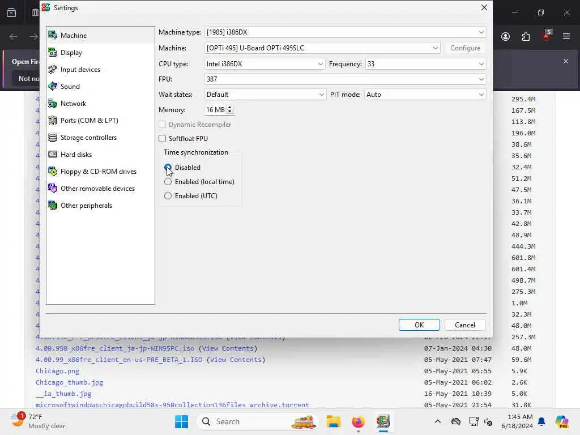Open the Windows Start menu
Screen dimensions: 580x435
click(x=181, y=421)
